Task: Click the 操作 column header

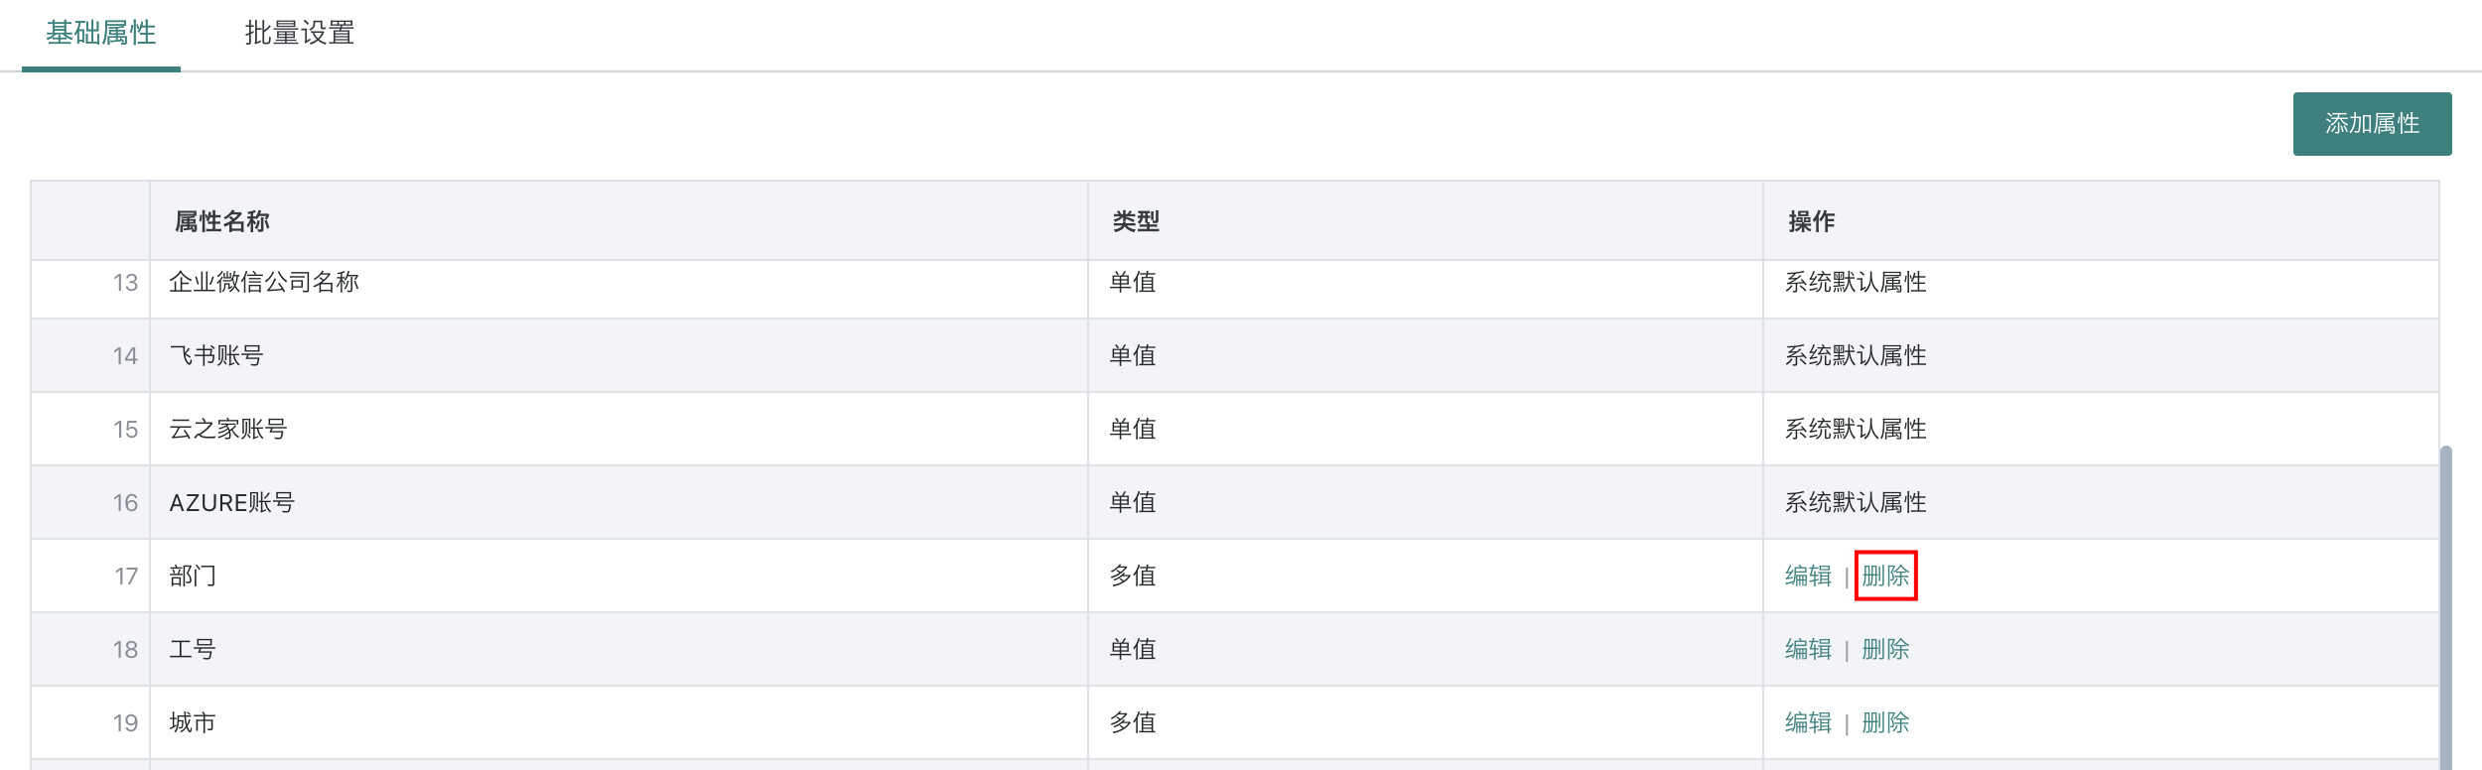Action: [x=1811, y=221]
